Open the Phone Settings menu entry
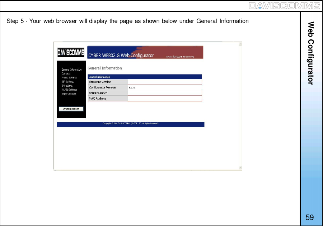The width and height of the screenshot is (323, 226). click(x=69, y=77)
